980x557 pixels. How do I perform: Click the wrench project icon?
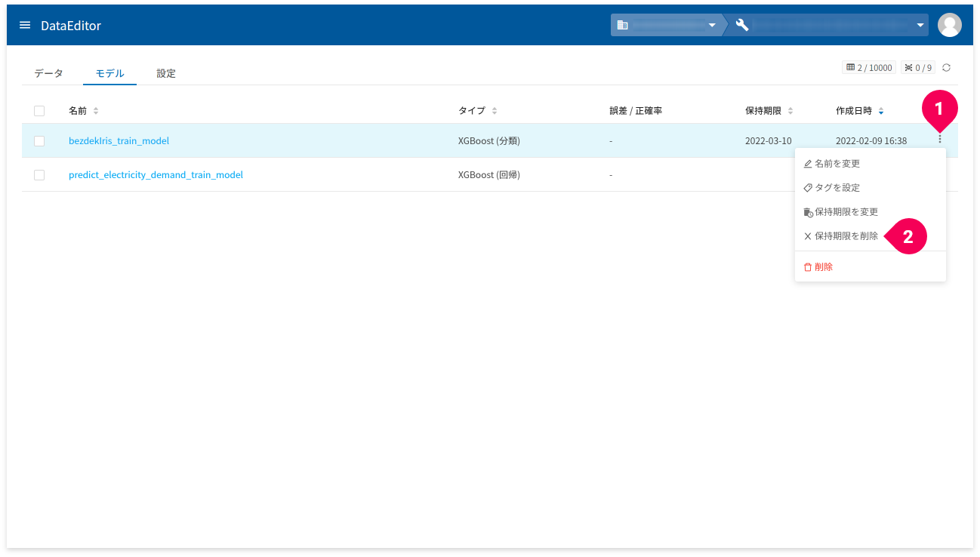point(742,25)
